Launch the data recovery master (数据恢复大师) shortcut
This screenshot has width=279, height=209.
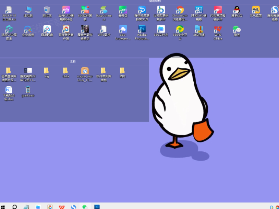click(x=142, y=13)
